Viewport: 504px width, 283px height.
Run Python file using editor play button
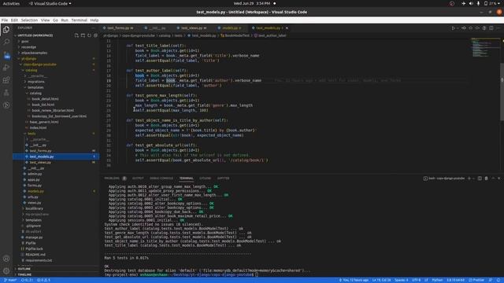454,28
